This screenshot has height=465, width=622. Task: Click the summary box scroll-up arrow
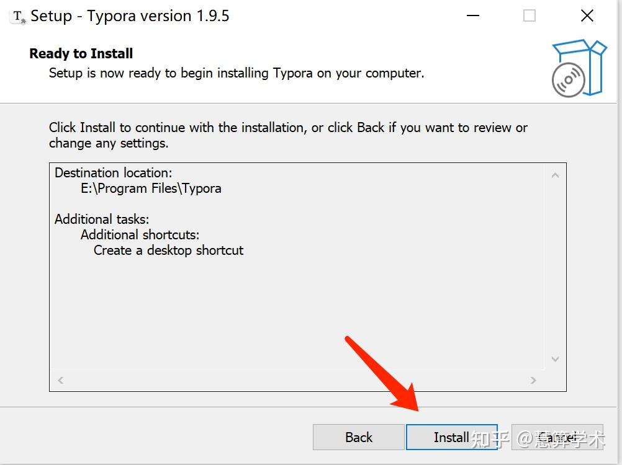coord(555,175)
